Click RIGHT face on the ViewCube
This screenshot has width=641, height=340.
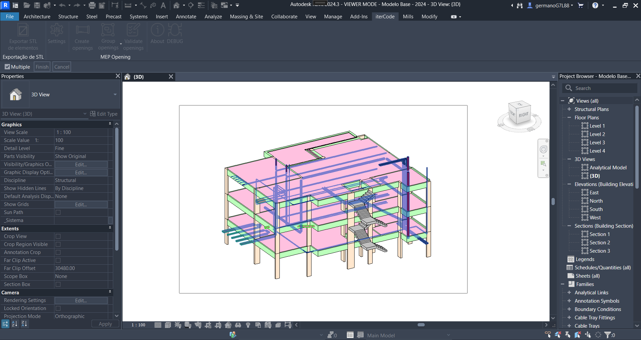523,114
